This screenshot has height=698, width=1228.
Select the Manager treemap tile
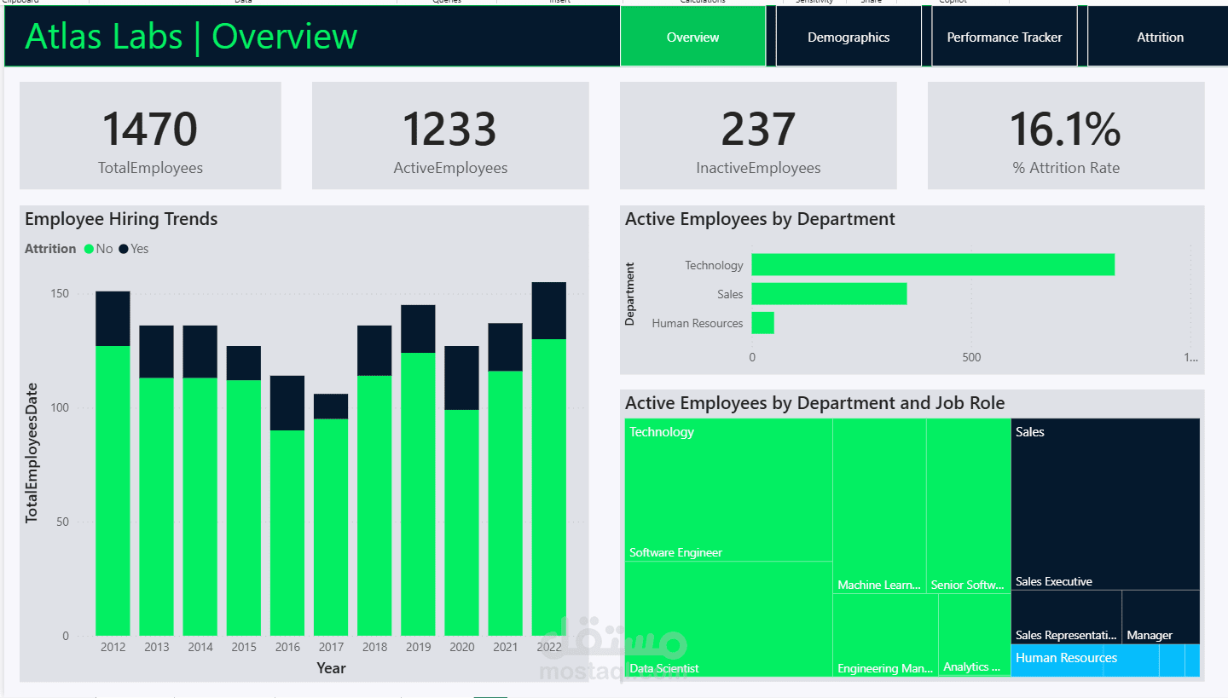click(1161, 617)
